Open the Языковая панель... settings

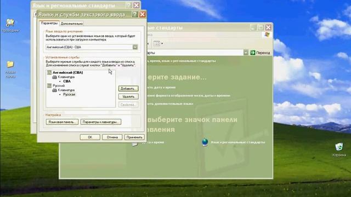pos(62,122)
